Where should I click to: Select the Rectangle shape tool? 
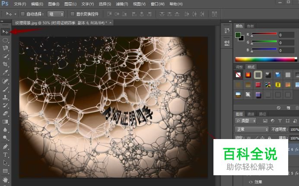5,171
